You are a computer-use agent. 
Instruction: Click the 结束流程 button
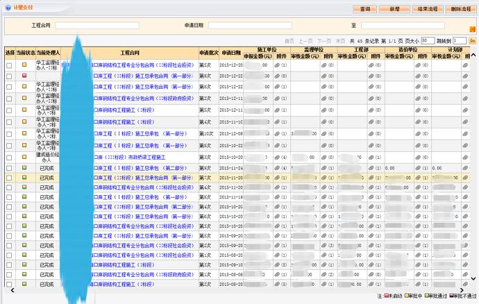coord(427,9)
